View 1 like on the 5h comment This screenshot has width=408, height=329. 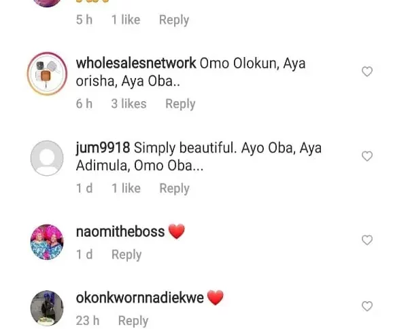(x=126, y=20)
